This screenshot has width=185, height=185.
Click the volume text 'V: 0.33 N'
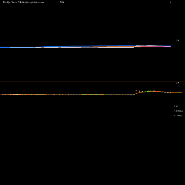(x=178, y=111)
